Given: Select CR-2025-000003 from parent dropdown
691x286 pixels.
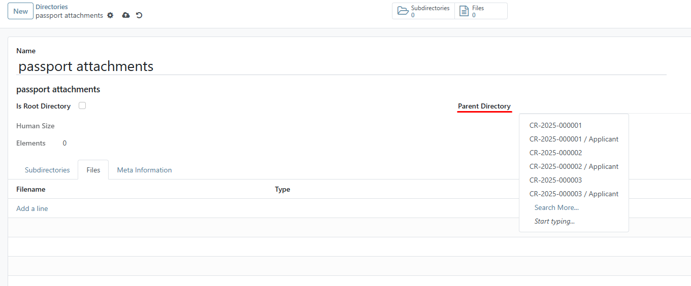Looking at the screenshot, I should 574,180.
